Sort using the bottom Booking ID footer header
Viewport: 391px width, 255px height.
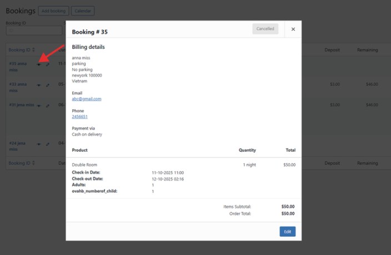pos(21,164)
